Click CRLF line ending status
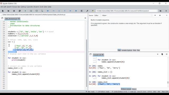This screenshot has width=169, height=95. [x=154, y=92]
